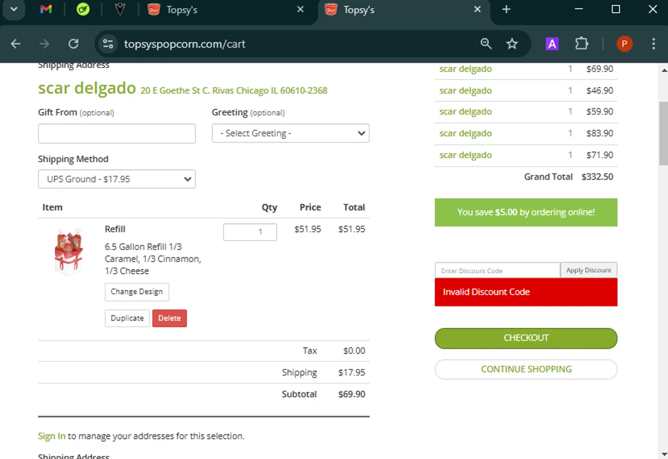668x459 pixels.
Task: Click the Grand Total $332.50 amount
Action: pyautogui.click(x=597, y=177)
